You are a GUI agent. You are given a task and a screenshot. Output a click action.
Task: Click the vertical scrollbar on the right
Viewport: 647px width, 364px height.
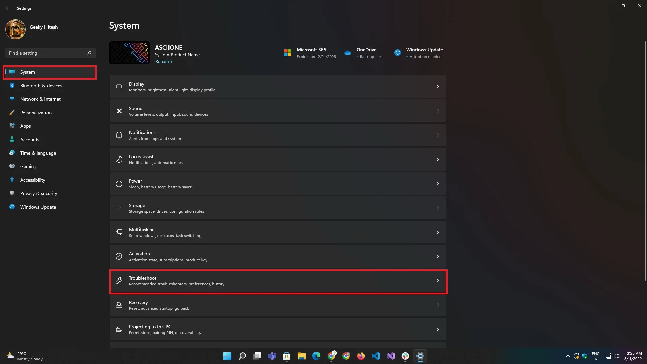tap(645, 161)
